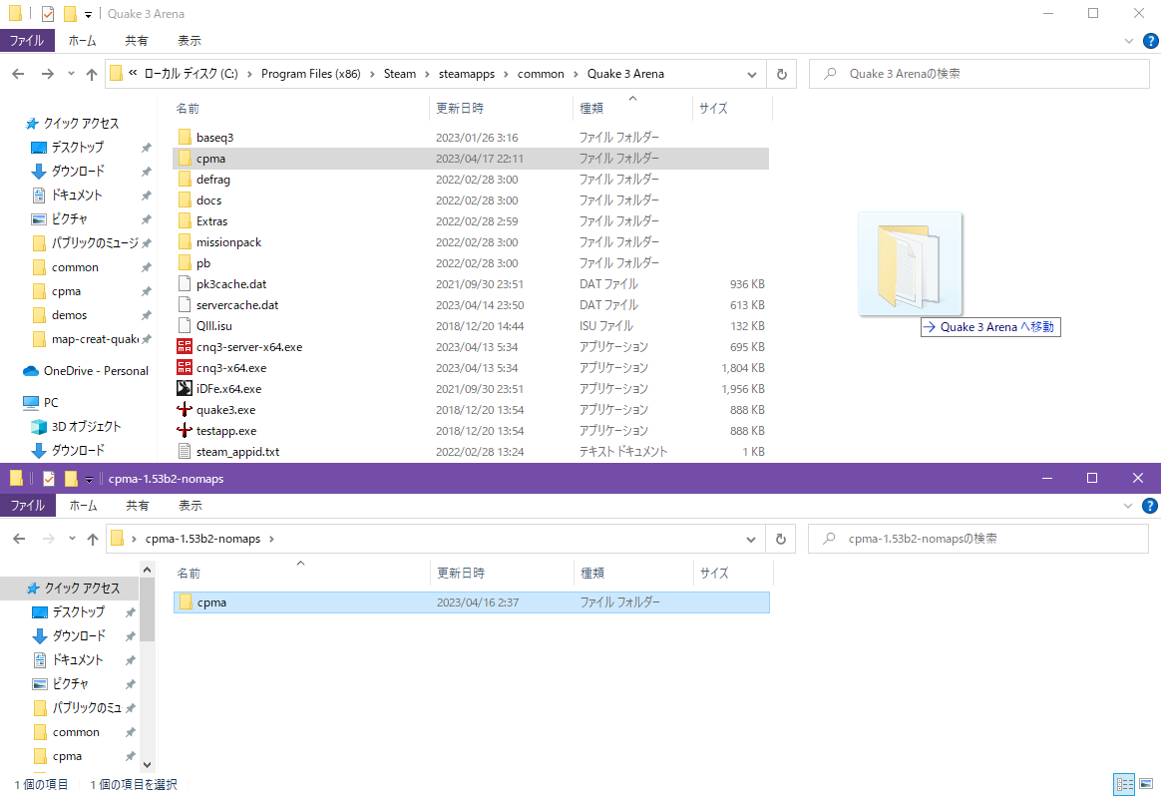
Task: Expand breadcrumb chevron after steamapps
Action: (506, 74)
